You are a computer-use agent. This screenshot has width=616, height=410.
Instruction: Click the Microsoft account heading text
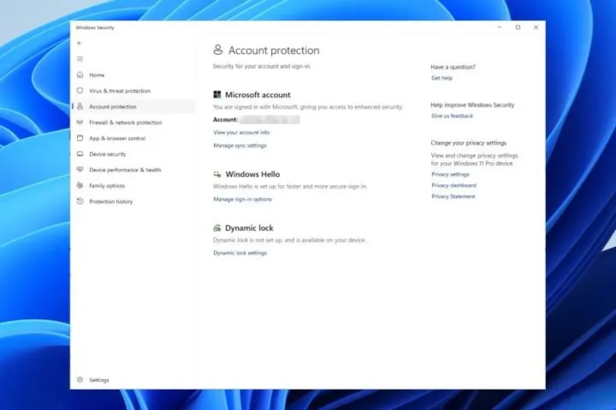tap(258, 95)
